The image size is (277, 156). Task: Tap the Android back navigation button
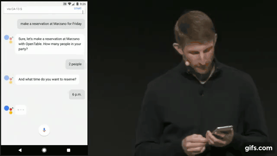point(20,150)
